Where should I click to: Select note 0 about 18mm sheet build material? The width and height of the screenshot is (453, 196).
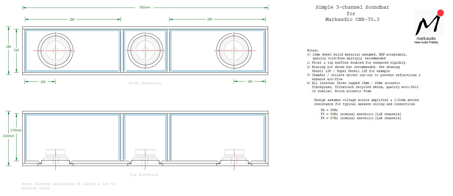(357, 56)
